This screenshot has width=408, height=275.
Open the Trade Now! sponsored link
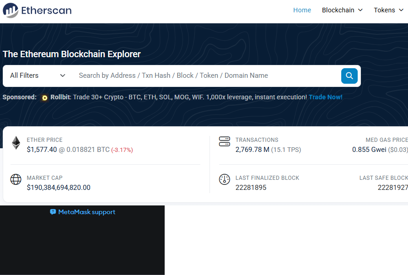point(326,97)
